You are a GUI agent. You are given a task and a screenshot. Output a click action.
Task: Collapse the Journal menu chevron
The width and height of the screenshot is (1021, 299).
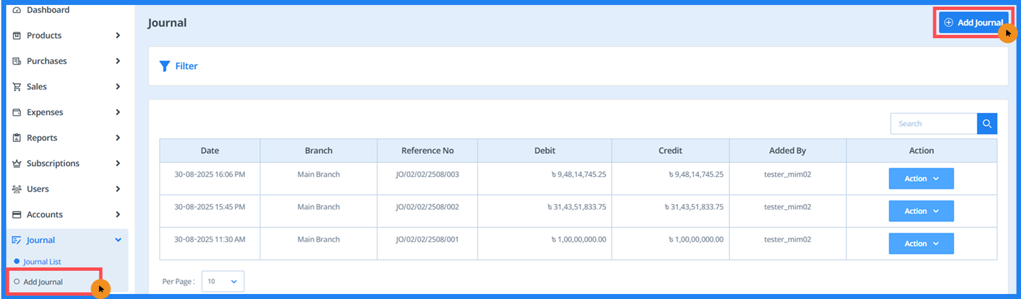pyautogui.click(x=118, y=240)
